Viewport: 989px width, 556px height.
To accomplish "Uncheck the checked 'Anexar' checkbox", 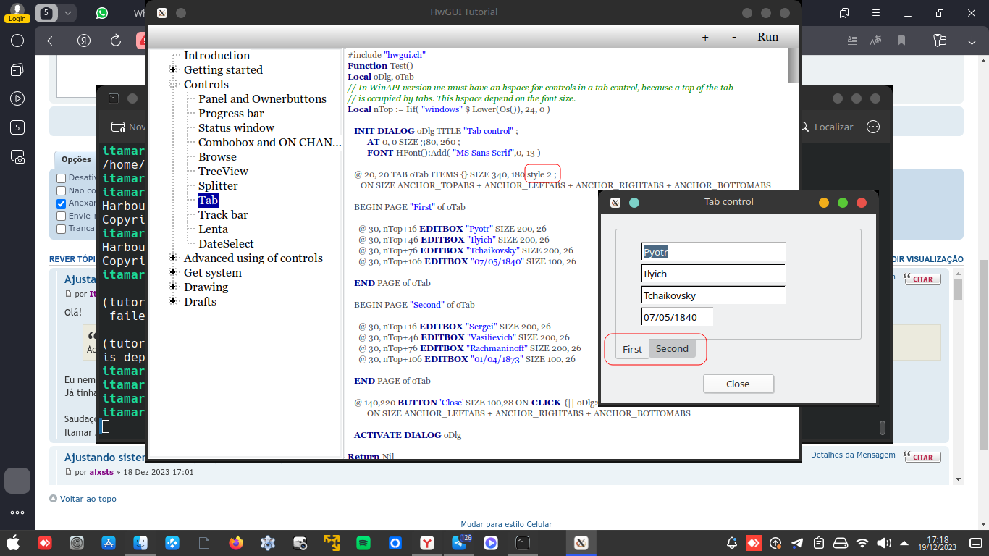I will click(62, 203).
